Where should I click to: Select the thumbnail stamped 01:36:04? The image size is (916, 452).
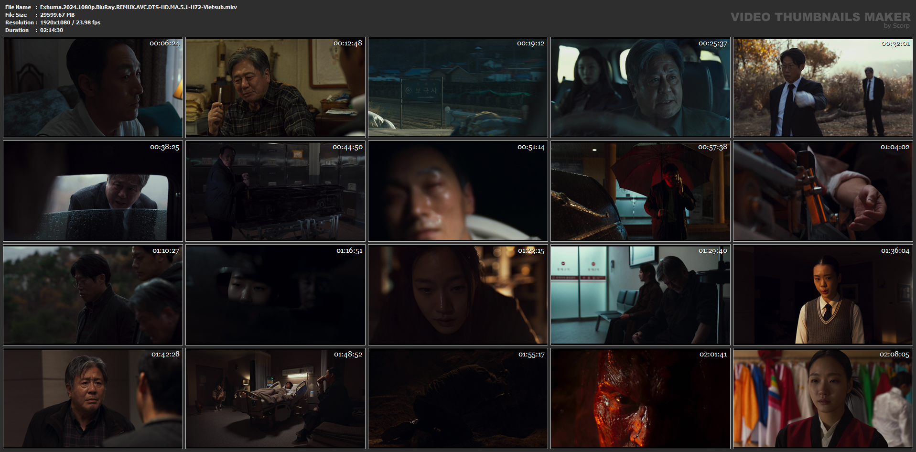click(823, 295)
